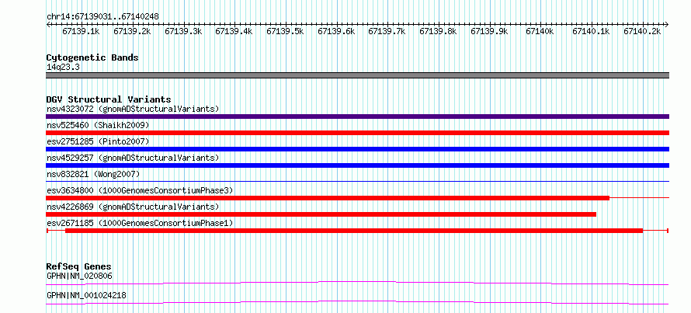Image resolution: width=691 pixels, height=313 pixels.
Task: Click the 67139.5k ruler tick label
Action: point(285,31)
